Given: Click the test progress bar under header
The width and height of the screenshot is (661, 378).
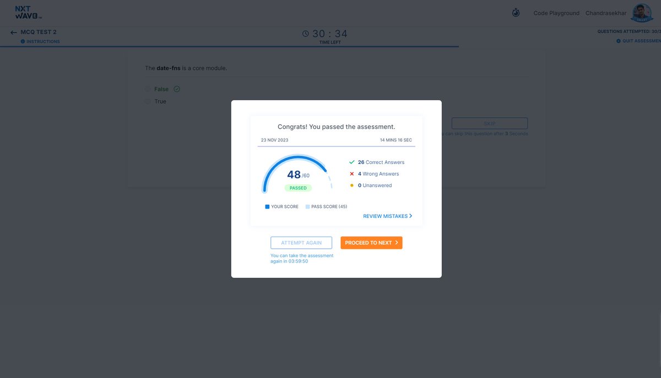Looking at the screenshot, I should tap(229, 47).
